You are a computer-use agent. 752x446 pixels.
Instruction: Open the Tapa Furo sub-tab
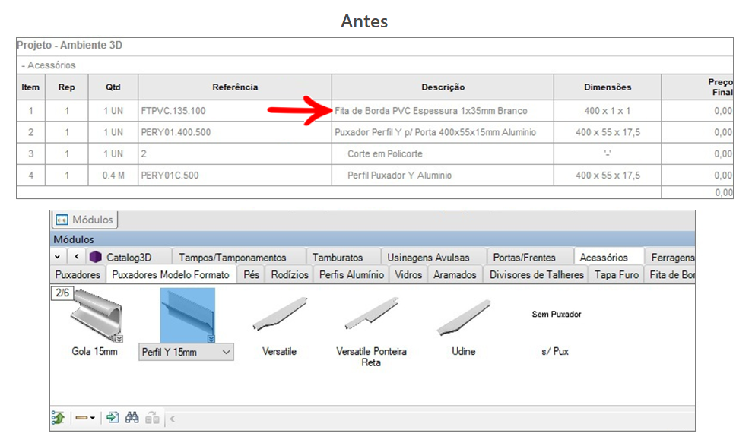point(617,275)
